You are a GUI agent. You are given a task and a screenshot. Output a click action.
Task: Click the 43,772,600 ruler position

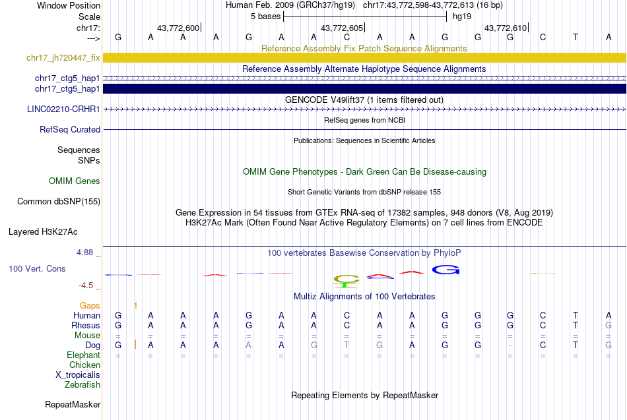(x=178, y=28)
